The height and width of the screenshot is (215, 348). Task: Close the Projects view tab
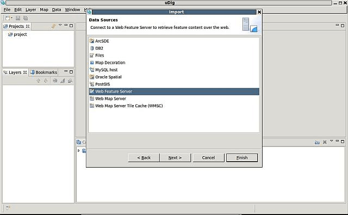click(x=28, y=26)
